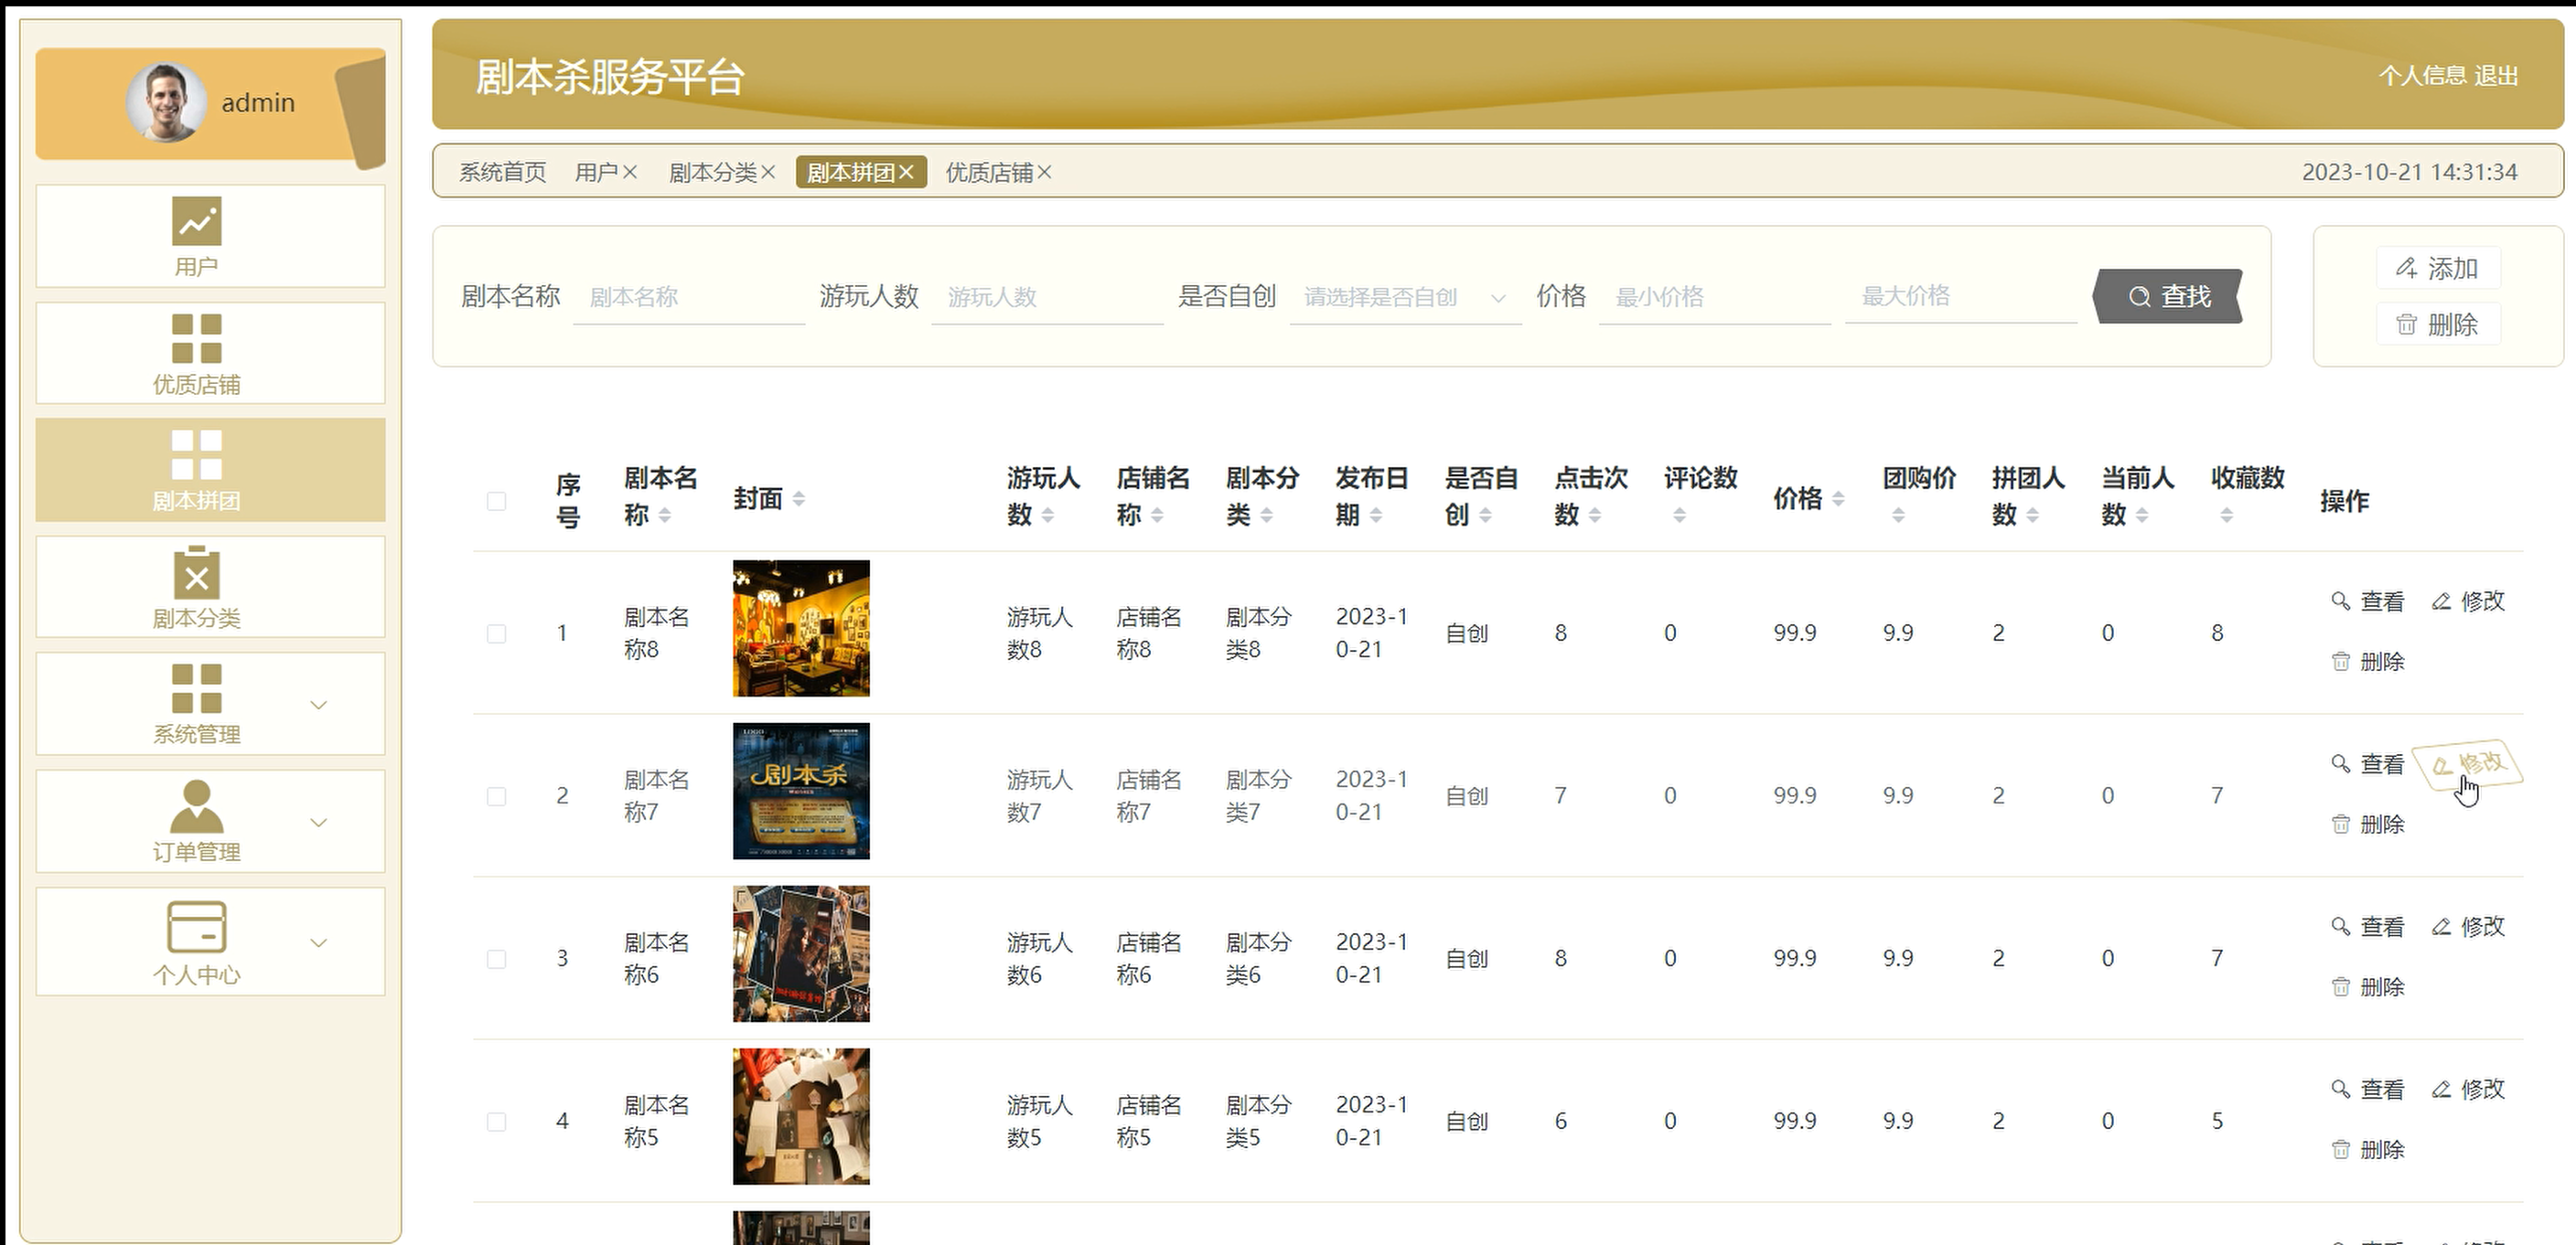The width and height of the screenshot is (2576, 1245).
Task: Focus the 最大价格 input
Action: coord(1961,297)
